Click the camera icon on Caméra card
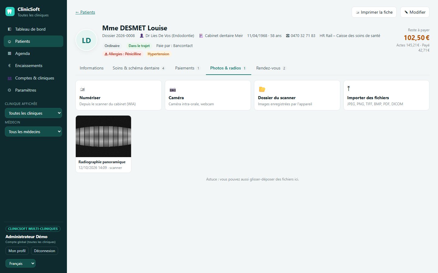 pyautogui.click(x=172, y=89)
